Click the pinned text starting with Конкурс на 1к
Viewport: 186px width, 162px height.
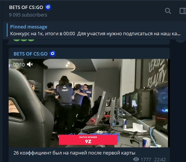point(95,34)
